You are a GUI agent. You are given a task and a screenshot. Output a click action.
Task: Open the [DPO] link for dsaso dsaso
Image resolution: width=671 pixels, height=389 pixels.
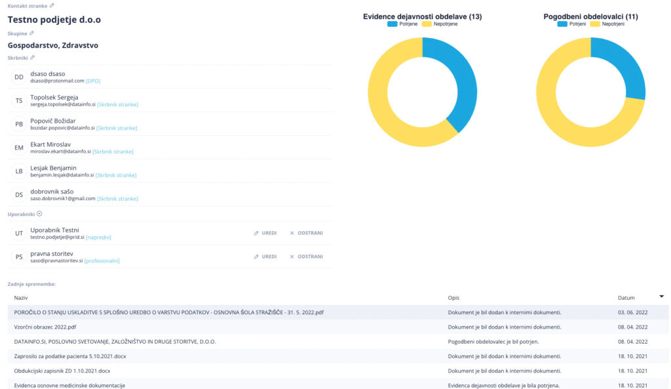[x=92, y=81]
